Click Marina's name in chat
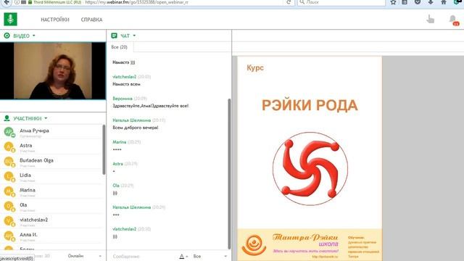This screenshot has width=464, height=261. [119, 142]
